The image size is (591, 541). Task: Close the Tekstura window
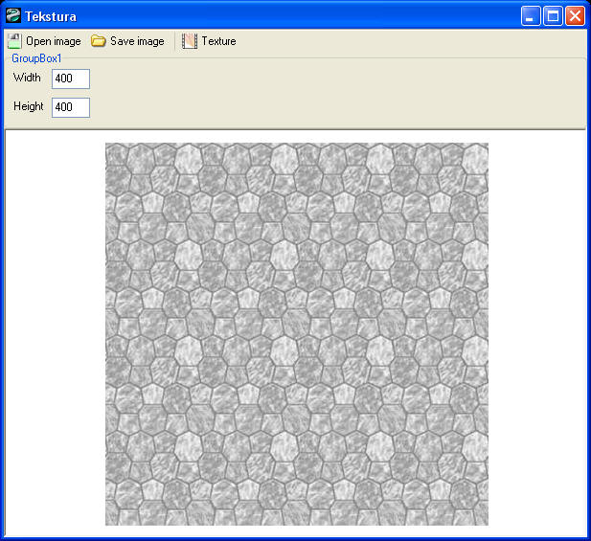pos(575,16)
